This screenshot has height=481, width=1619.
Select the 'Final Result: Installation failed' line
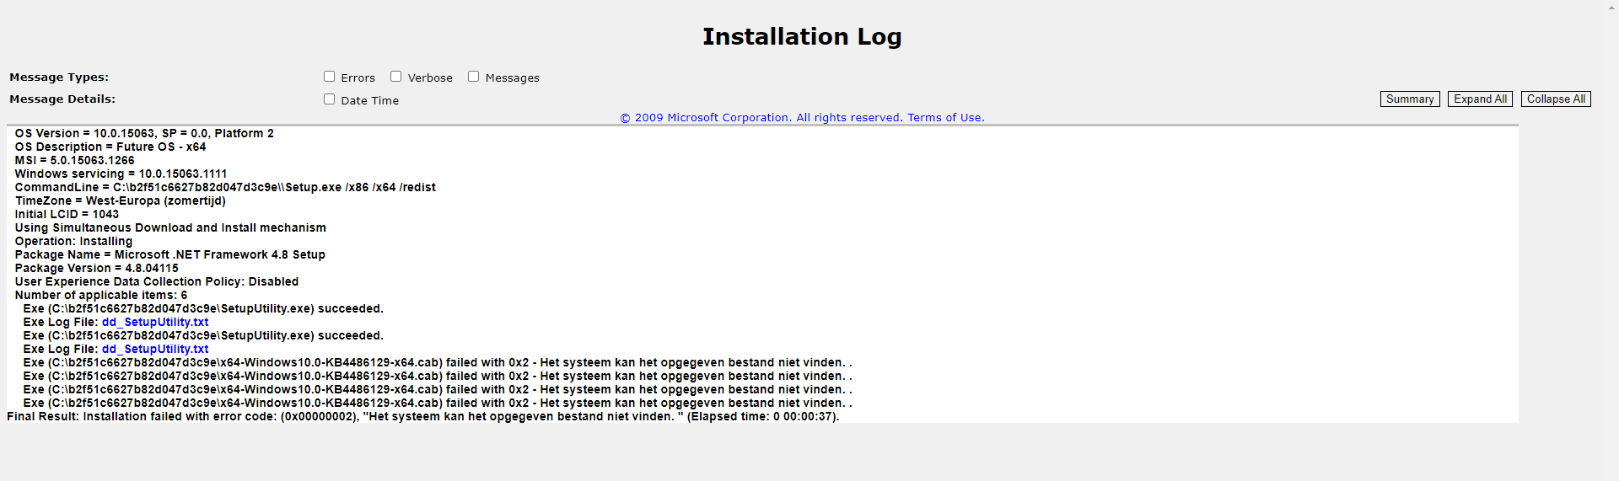point(423,416)
